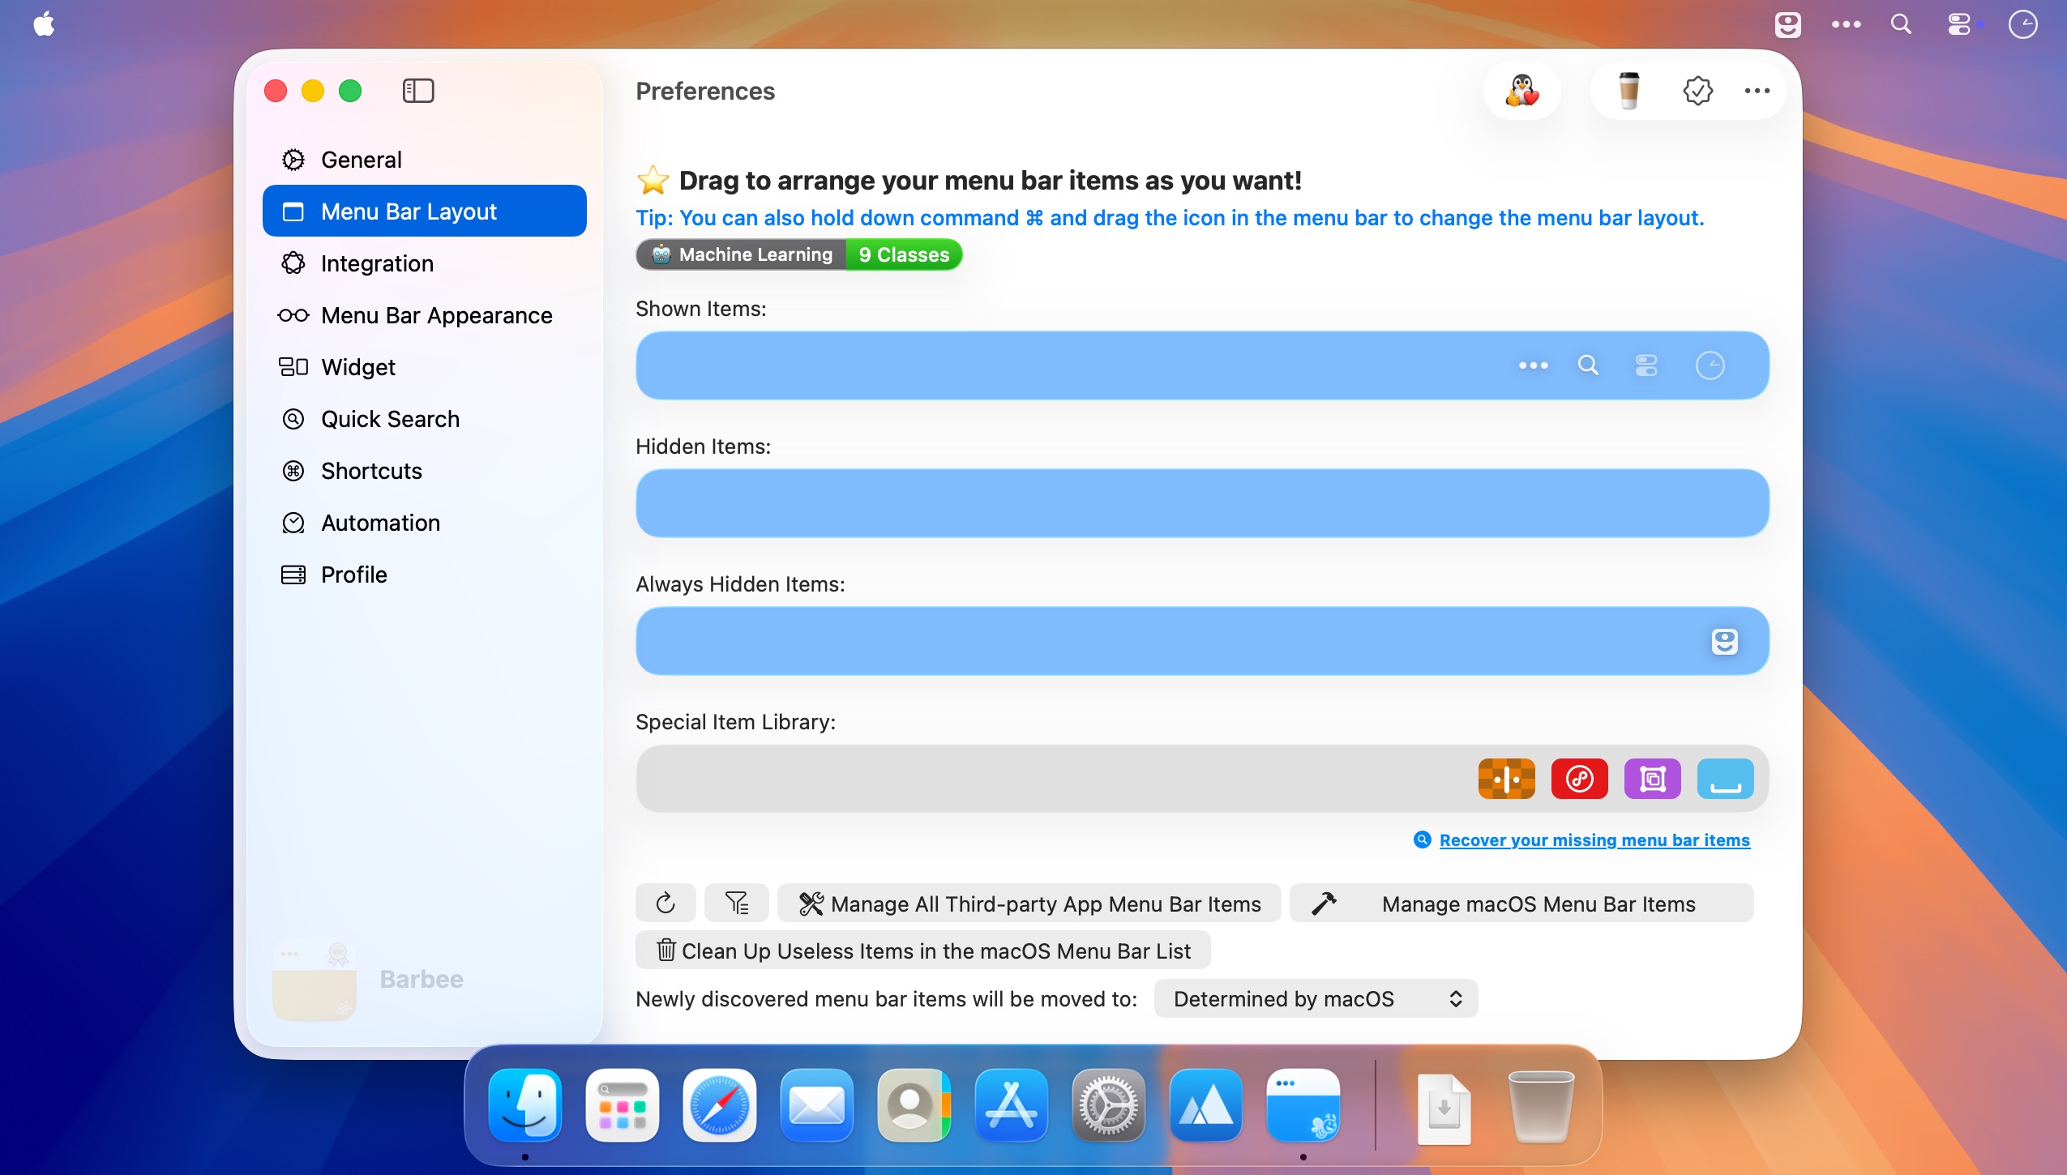The height and width of the screenshot is (1175, 2067).
Task: Open Recover your missing menu bar items link
Action: [1594, 840]
